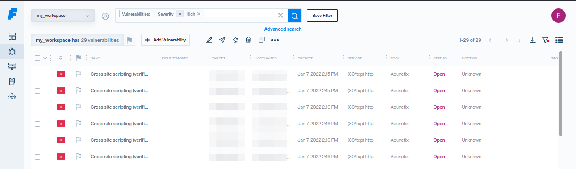Click the flag icon in table header

point(79,58)
